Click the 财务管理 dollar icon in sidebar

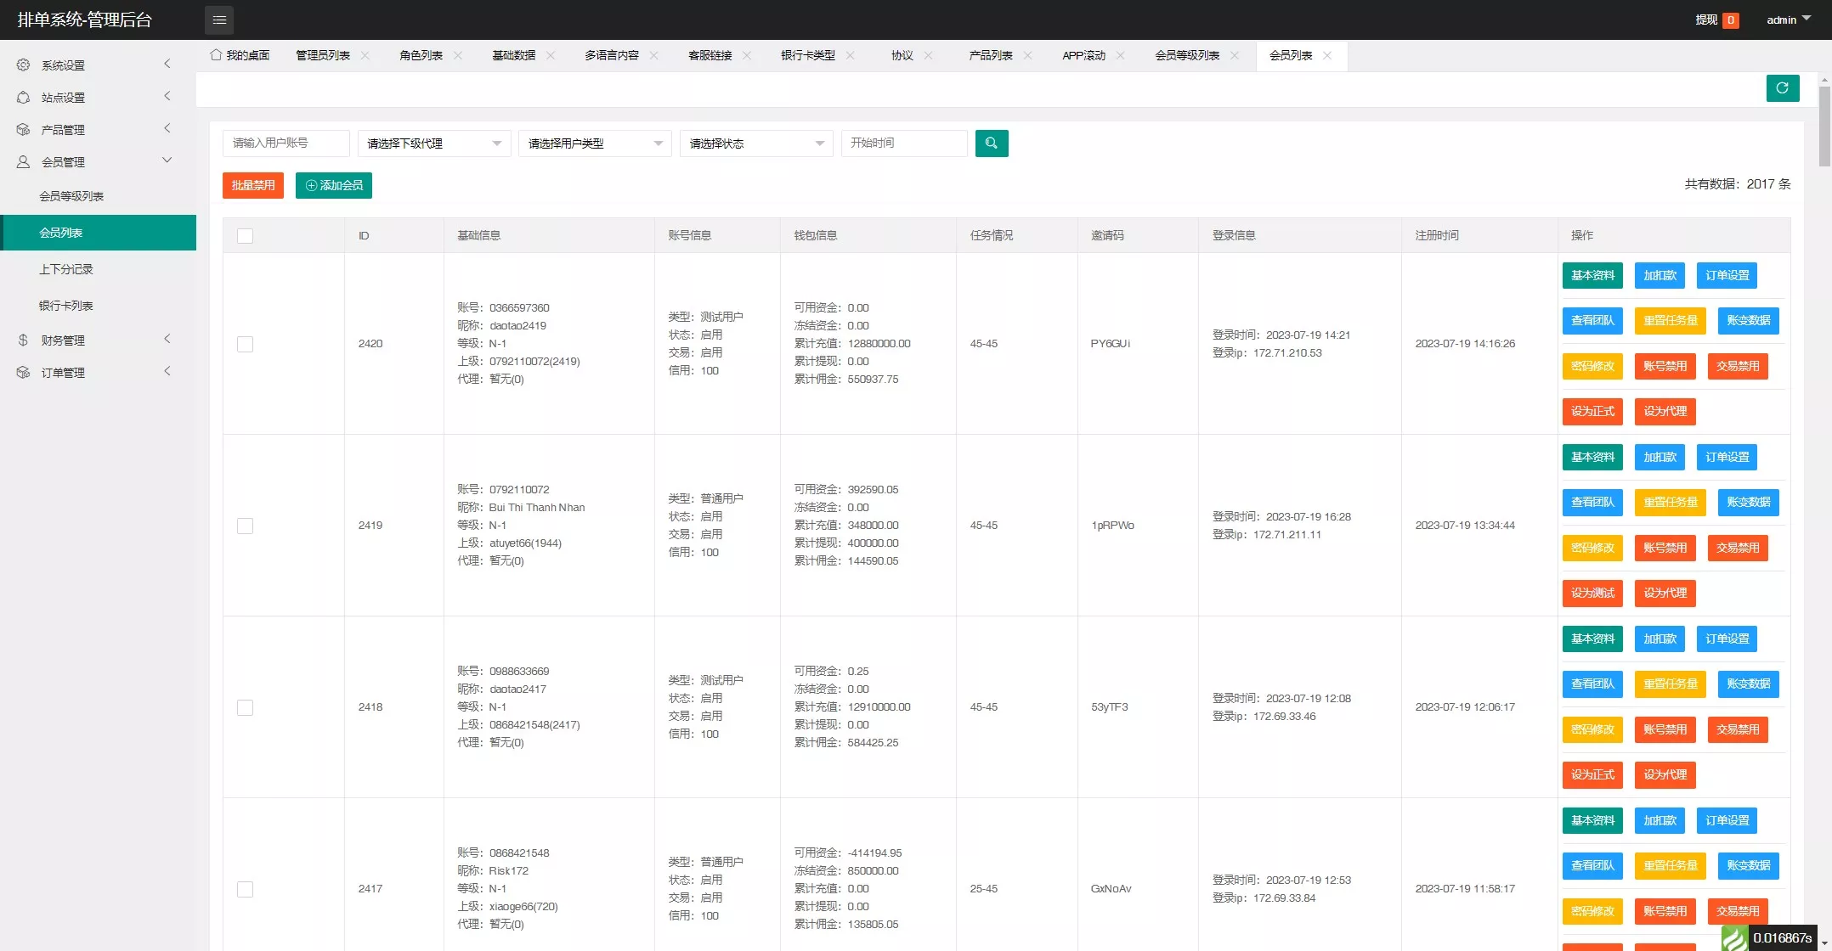pyautogui.click(x=23, y=340)
